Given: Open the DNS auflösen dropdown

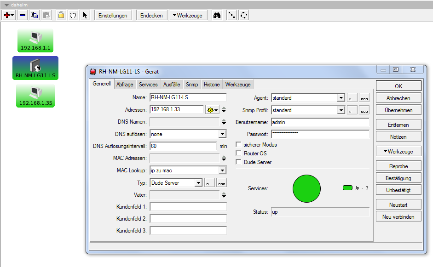Looking at the screenshot, I should (222, 134).
